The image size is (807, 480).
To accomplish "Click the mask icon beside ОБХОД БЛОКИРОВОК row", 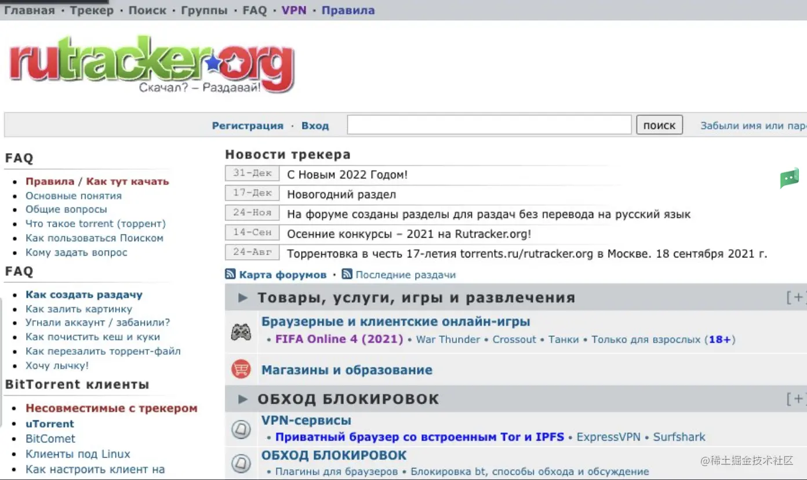I will tap(241, 463).
